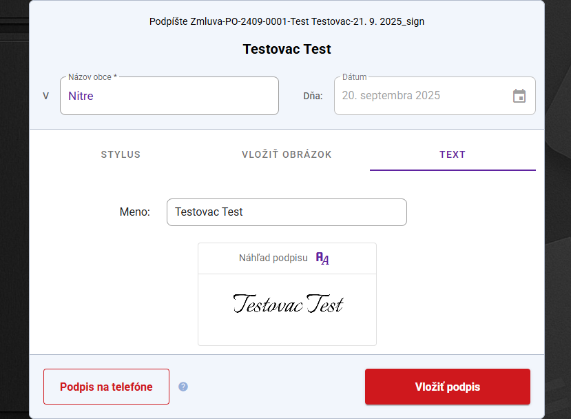Viewport: 571px width, 419px height.
Task: Open the calendar date picker icon
Action: coord(519,96)
